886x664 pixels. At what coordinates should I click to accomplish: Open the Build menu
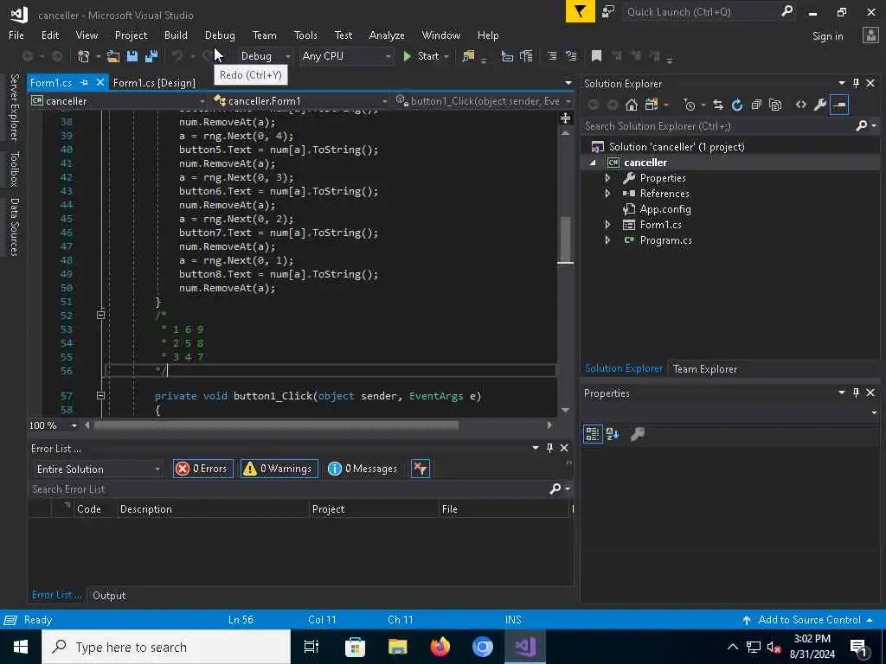click(176, 35)
